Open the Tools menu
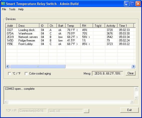Viewport: 142px width, 118px height. (x=12, y=9)
